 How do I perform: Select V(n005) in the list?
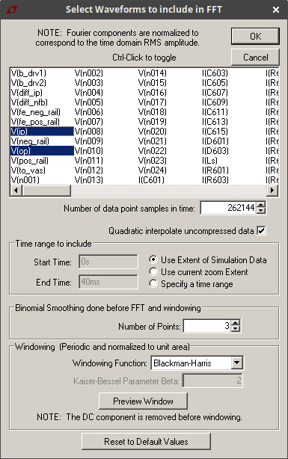pos(89,102)
